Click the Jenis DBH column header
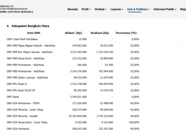Image resolution: width=186 pixels, height=133 pixels. tap(33, 33)
